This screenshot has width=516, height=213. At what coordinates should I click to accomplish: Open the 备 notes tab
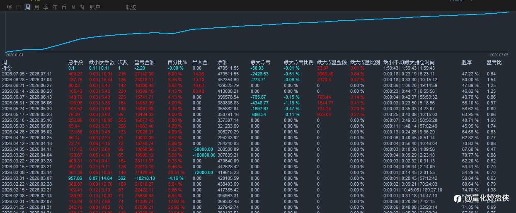(82, 7)
